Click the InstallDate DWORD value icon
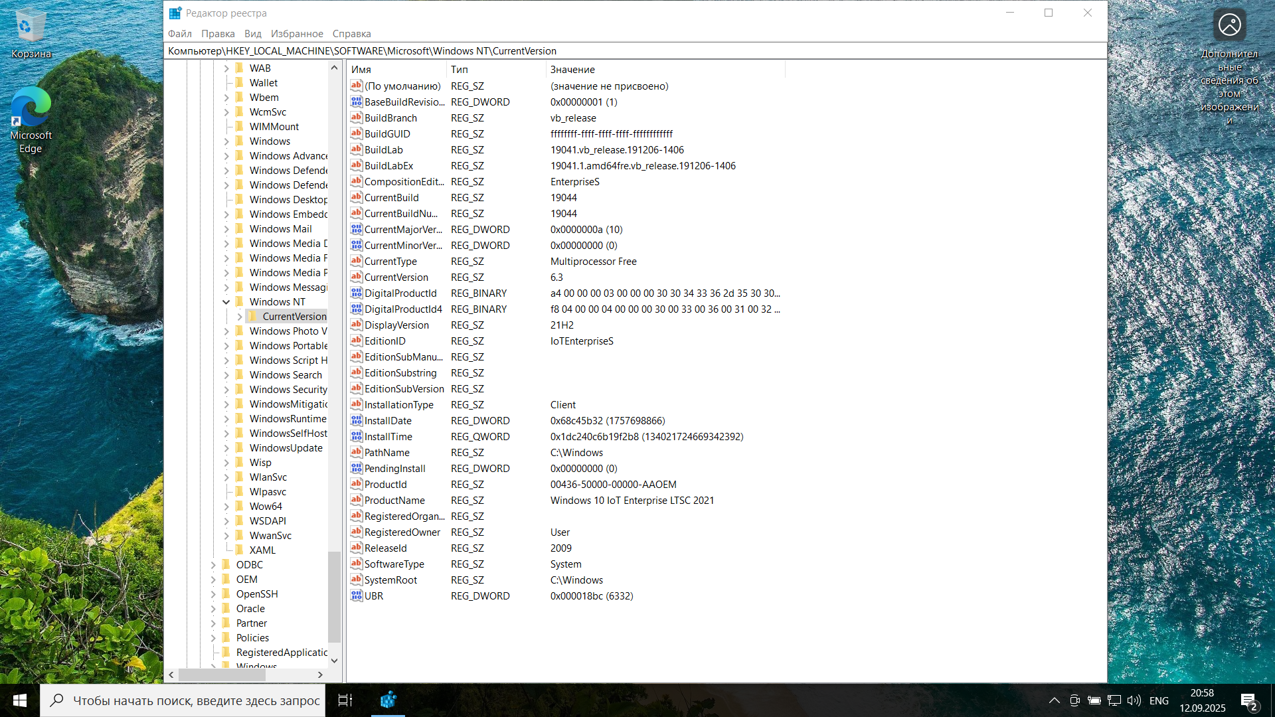1275x717 pixels. pyautogui.click(x=357, y=420)
